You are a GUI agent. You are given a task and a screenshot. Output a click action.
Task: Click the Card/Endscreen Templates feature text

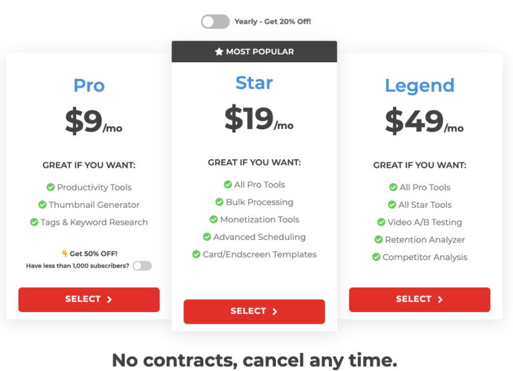point(259,255)
